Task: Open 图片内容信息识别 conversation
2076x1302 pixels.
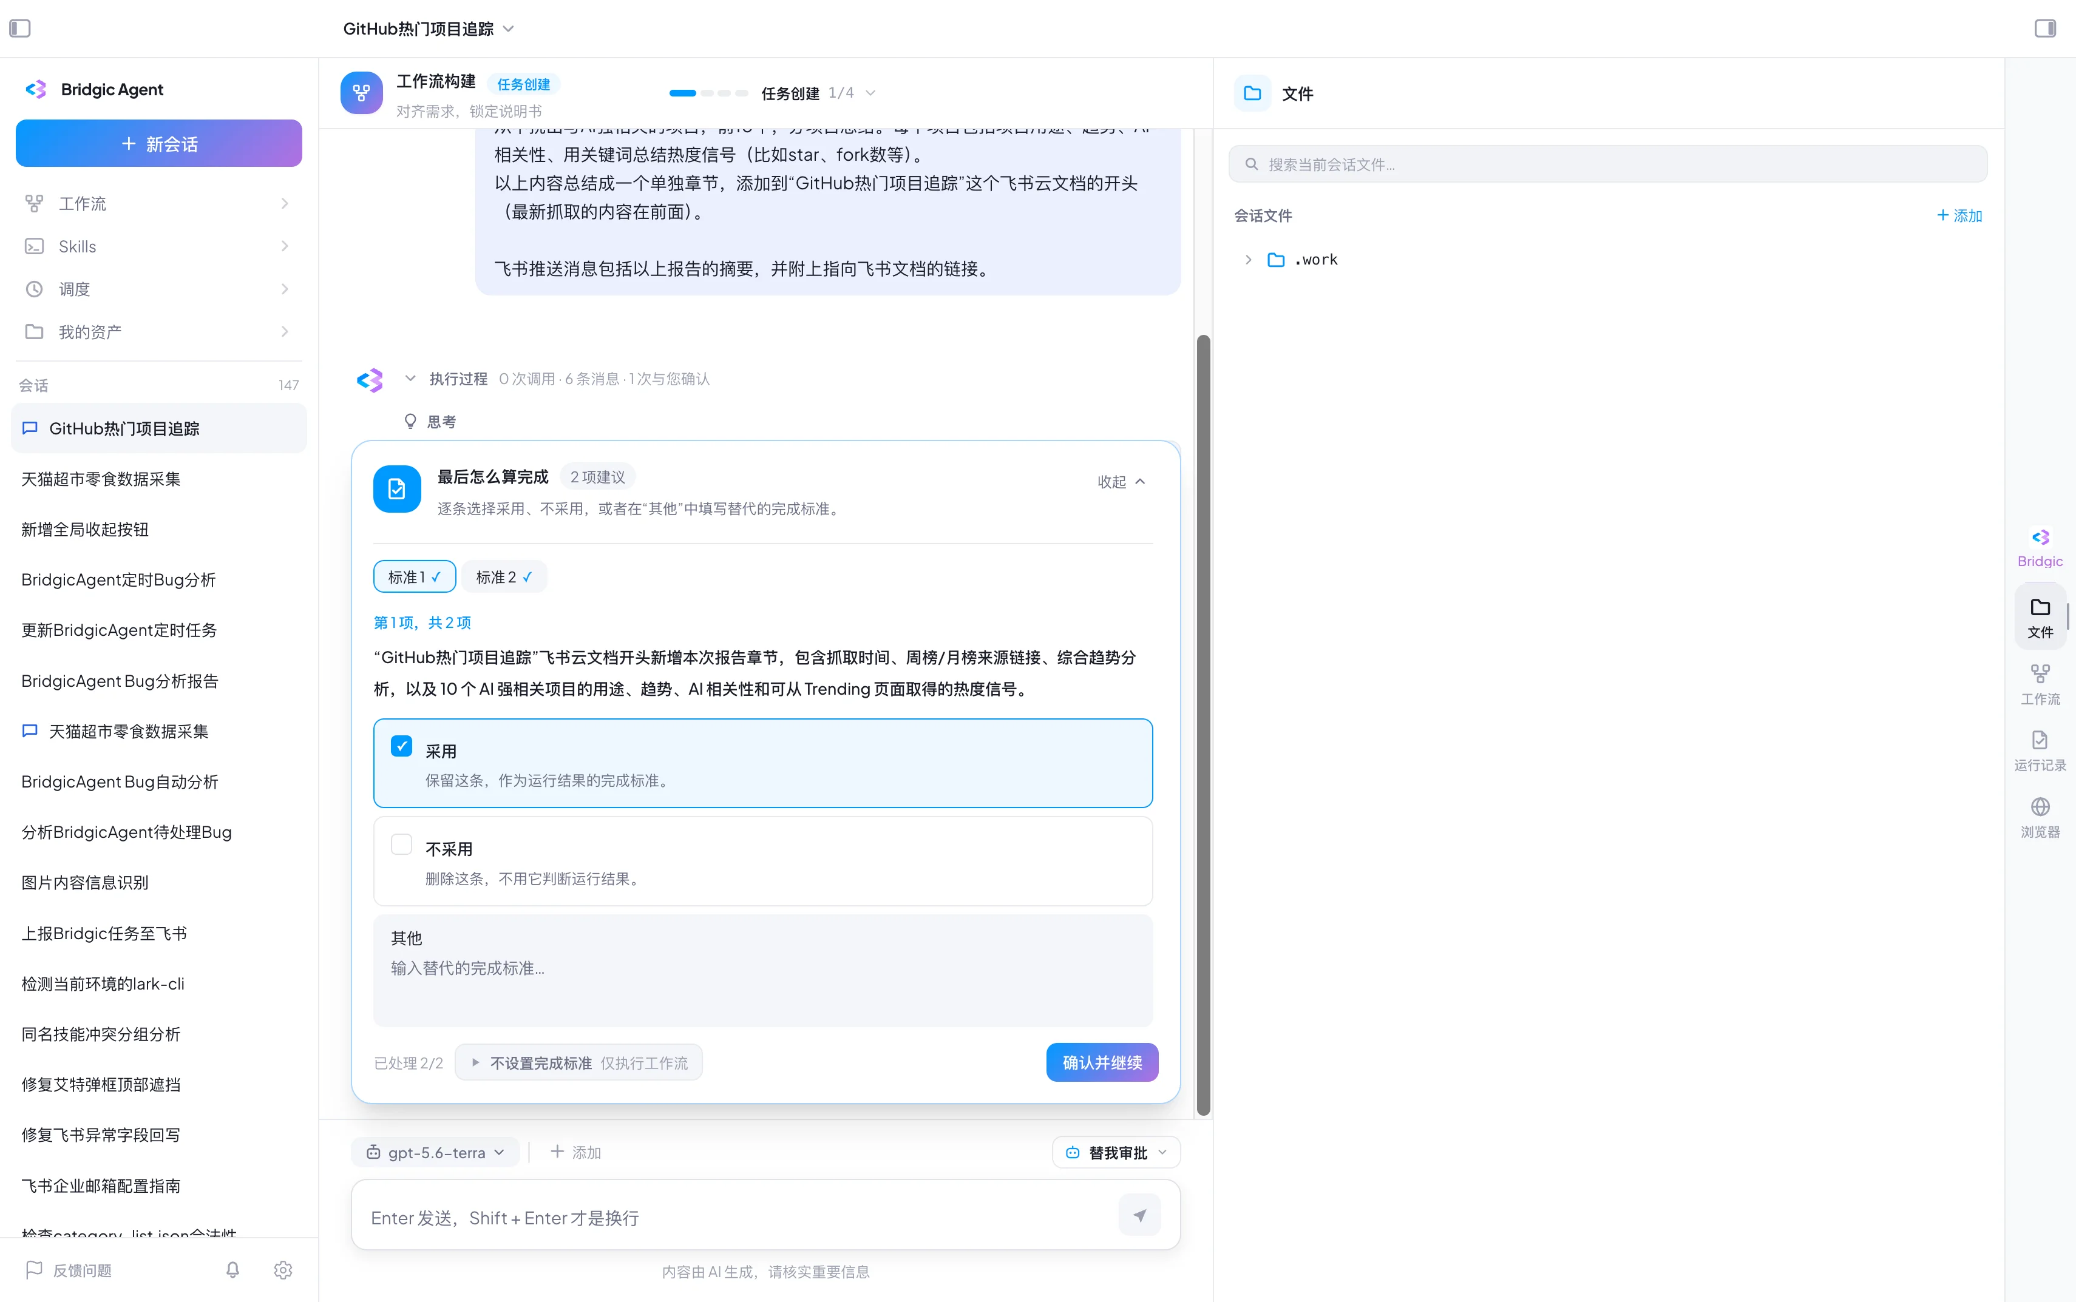Action: 158,883
